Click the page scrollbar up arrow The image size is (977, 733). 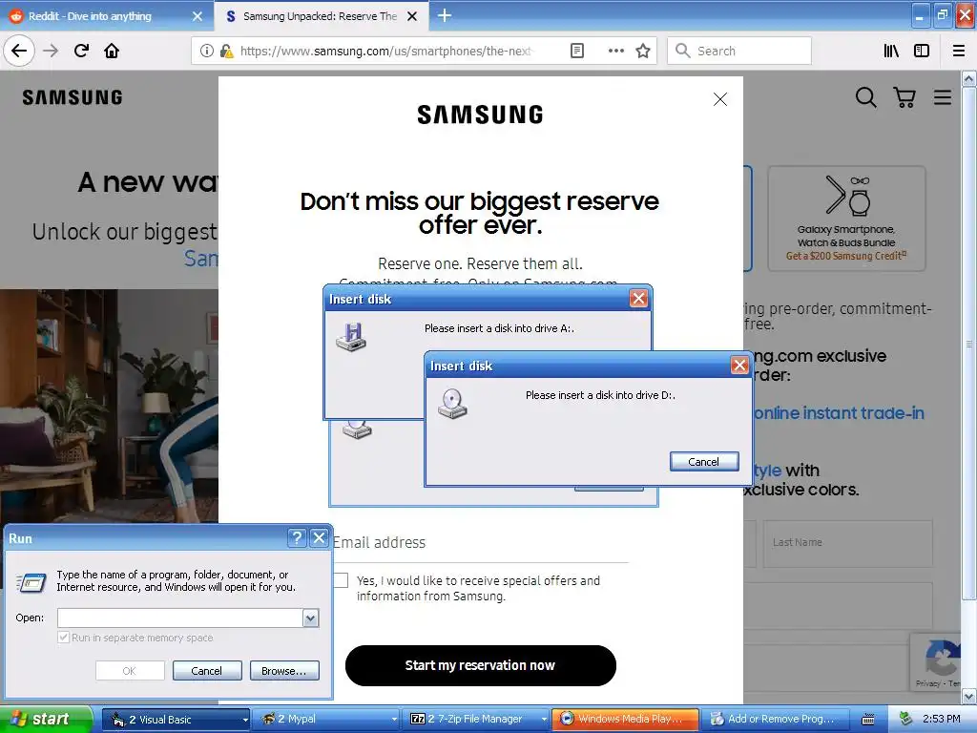tap(969, 79)
